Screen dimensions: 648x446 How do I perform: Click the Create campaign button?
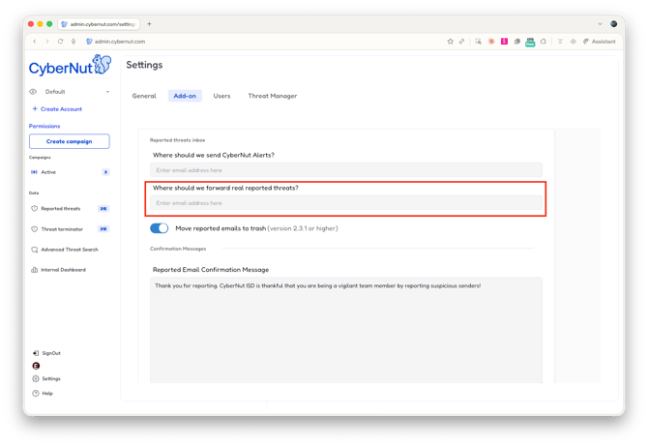click(x=70, y=141)
